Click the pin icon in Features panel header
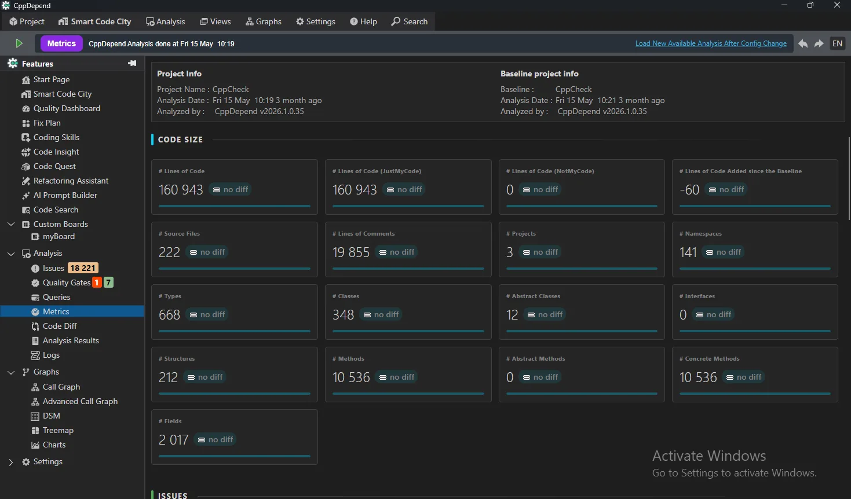 click(x=132, y=63)
